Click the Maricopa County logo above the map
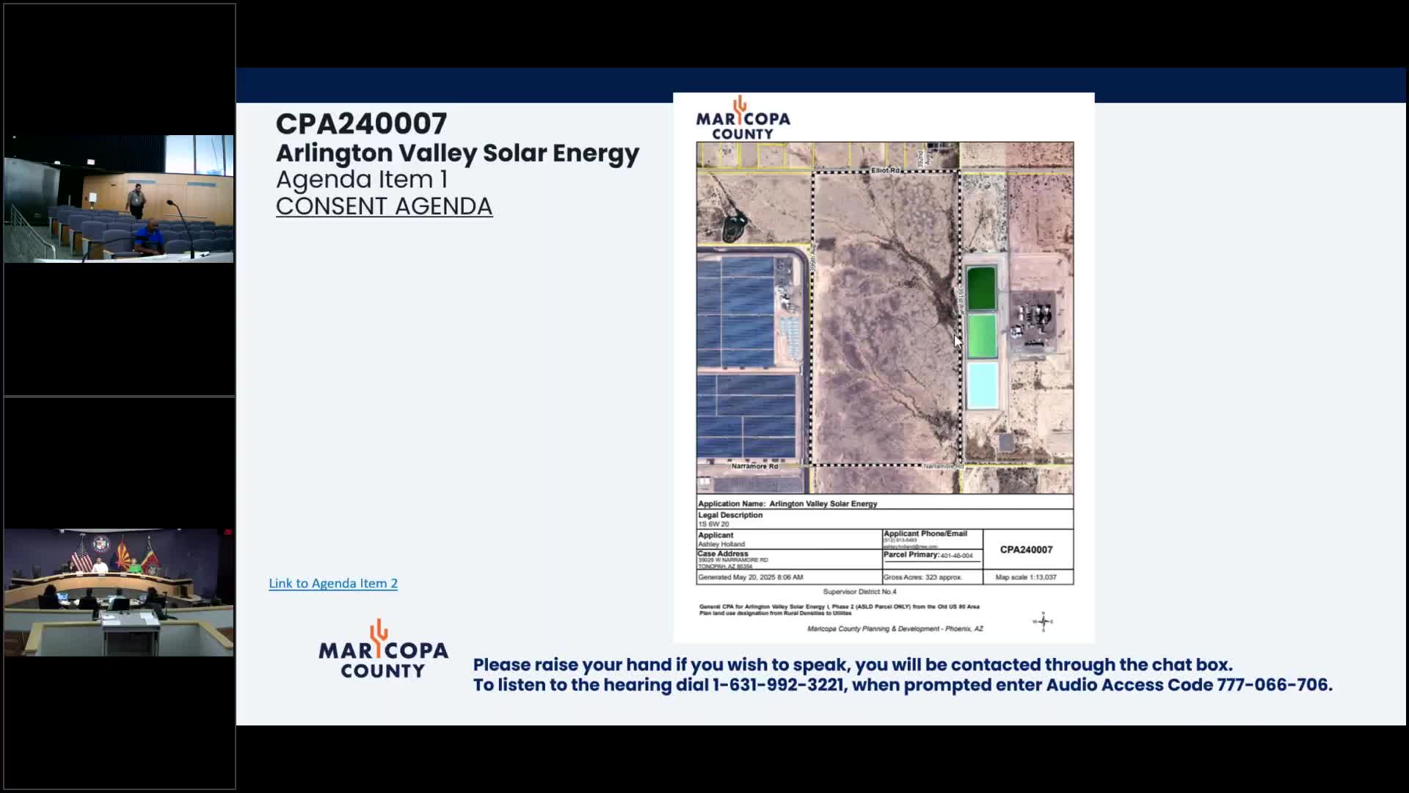The width and height of the screenshot is (1409, 793). click(743, 119)
